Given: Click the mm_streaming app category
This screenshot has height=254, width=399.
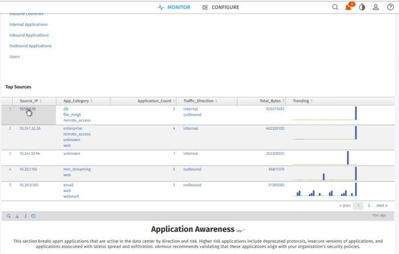Looking at the screenshot, I should coord(77,169).
